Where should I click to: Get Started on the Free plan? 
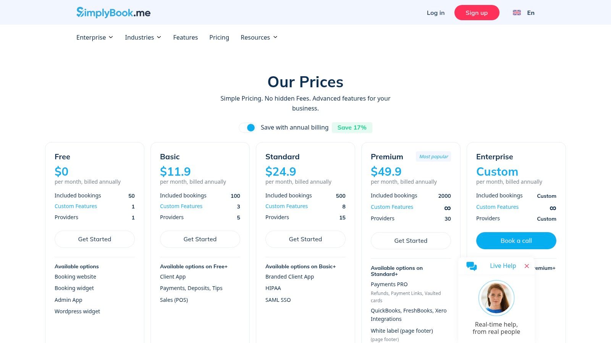(x=94, y=239)
